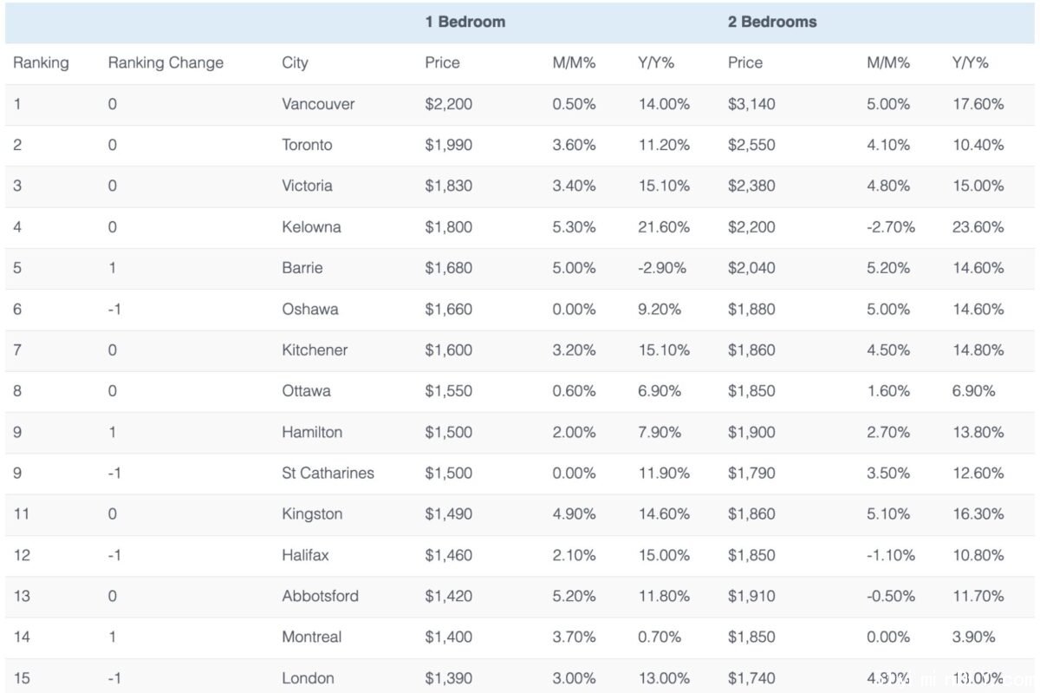
Task: Click the Abbotsford city cell
Action: 320,596
